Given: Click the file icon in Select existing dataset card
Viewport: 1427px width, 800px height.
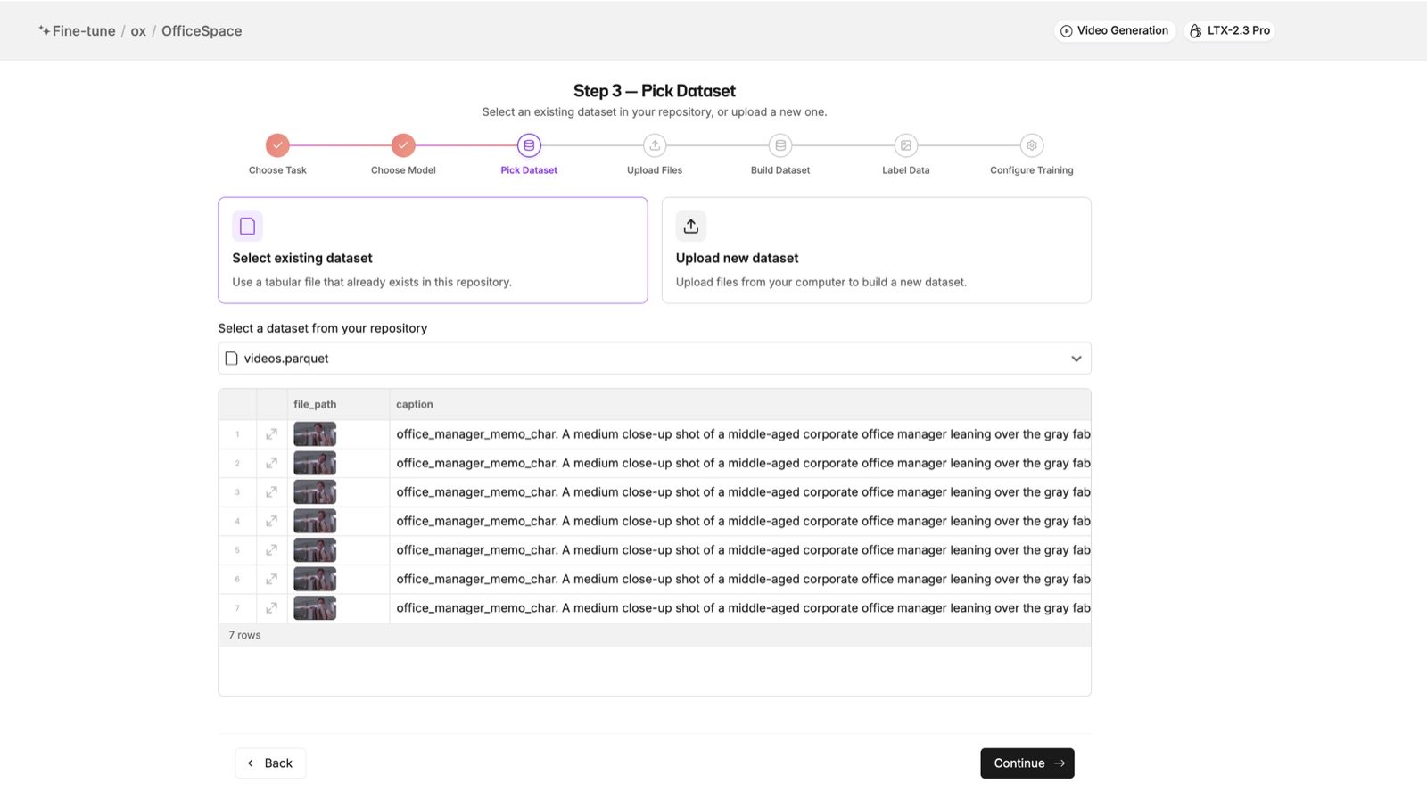Looking at the screenshot, I should (247, 227).
